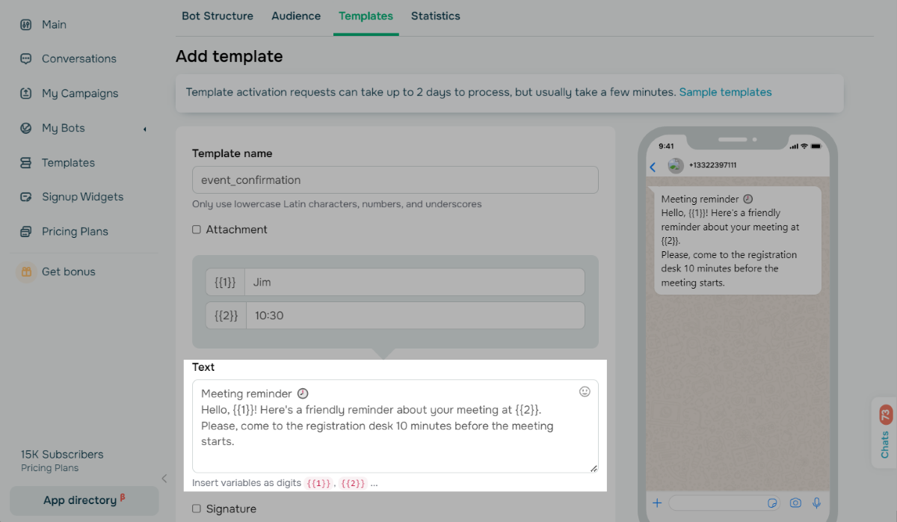897x522 pixels.
Task: Click the Get bonus gift icon
Action: 26,272
